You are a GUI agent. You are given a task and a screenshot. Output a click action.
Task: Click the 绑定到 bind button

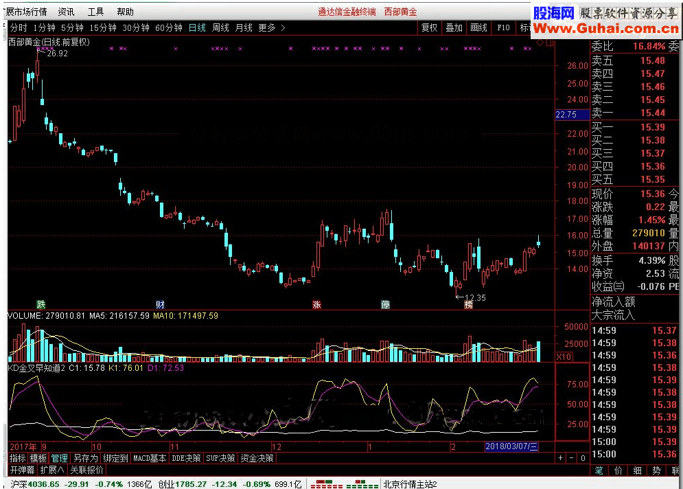click(115, 458)
